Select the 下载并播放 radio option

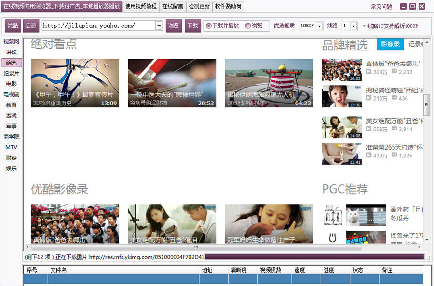(222, 26)
